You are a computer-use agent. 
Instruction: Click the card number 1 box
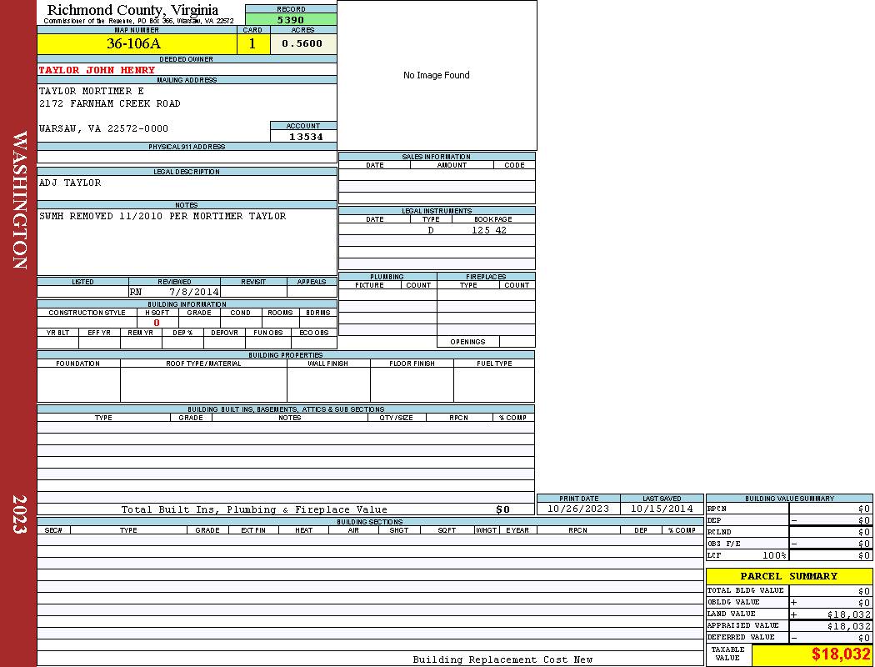(253, 44)
